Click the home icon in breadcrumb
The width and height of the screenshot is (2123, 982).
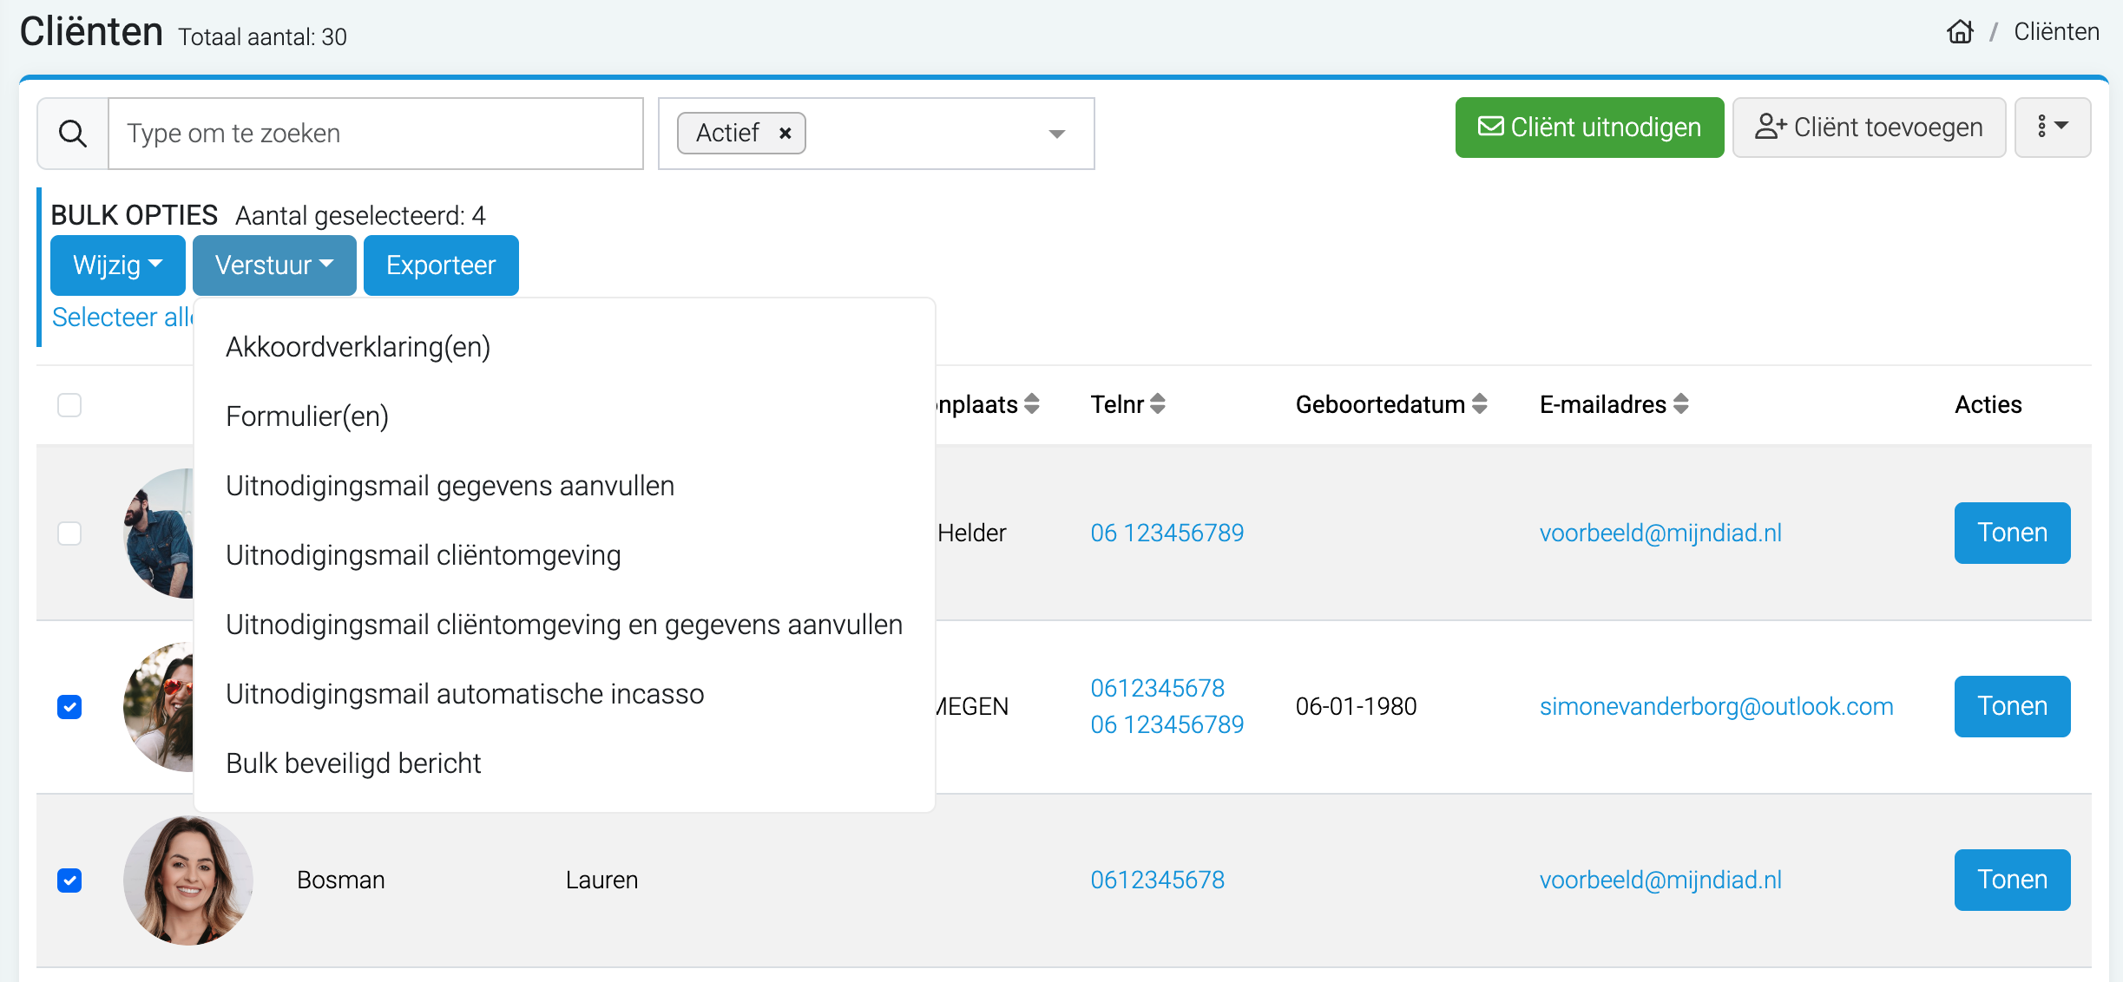[x=1960, y=32]
